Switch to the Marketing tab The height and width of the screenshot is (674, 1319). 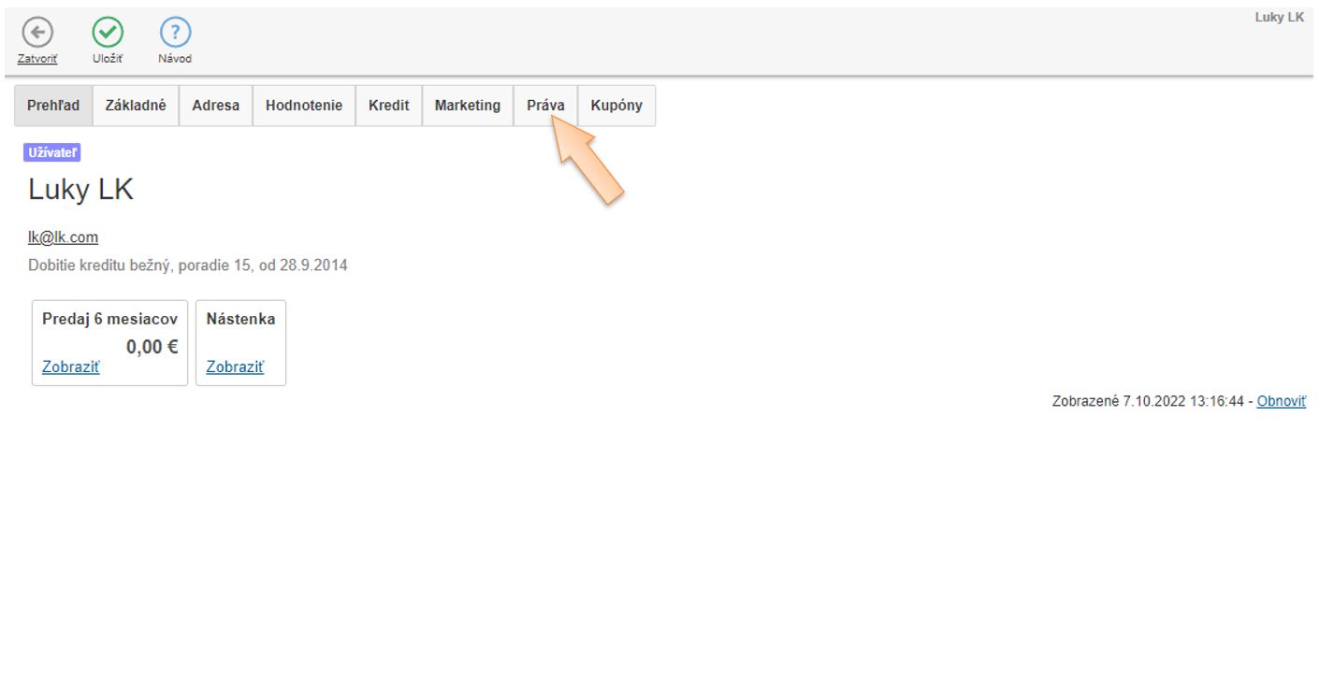pos(467,106)
